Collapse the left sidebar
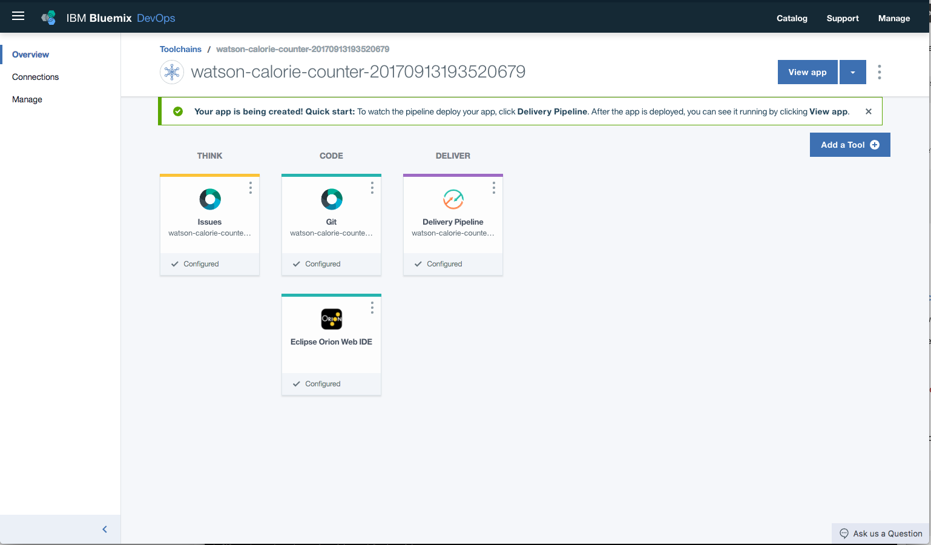Viewport: 931px width, 545px height. point(105,529)
